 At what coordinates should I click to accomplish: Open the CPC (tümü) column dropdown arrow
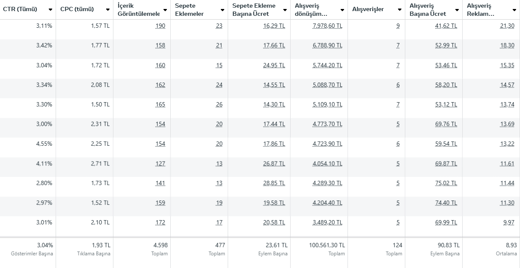click(108, 10)
